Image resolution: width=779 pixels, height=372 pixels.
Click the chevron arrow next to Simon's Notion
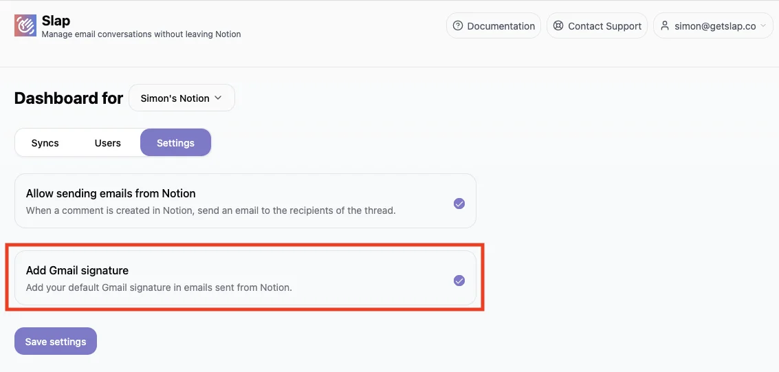tap(218, 98)
